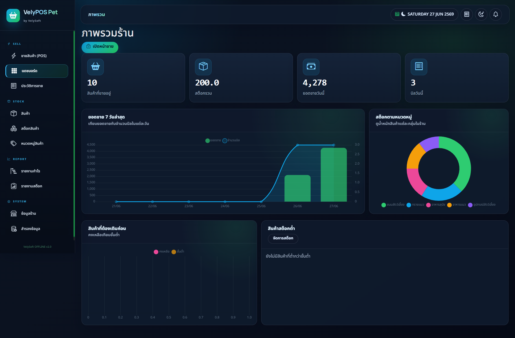This screenshot has height=338, width=515.
Task: Open notifications bell icon
Action: point(496,14)
